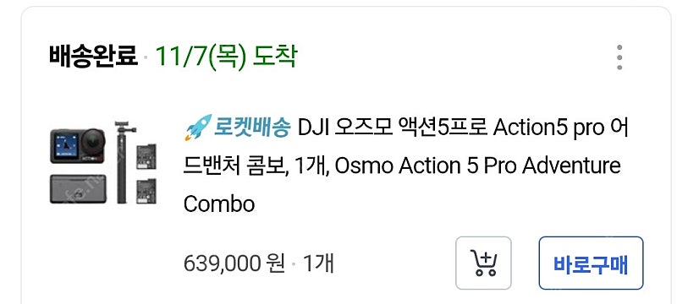Click the 배송완료 delivery status label
The height and width of the screenshot is (304, 677).
tap(94, 57)
